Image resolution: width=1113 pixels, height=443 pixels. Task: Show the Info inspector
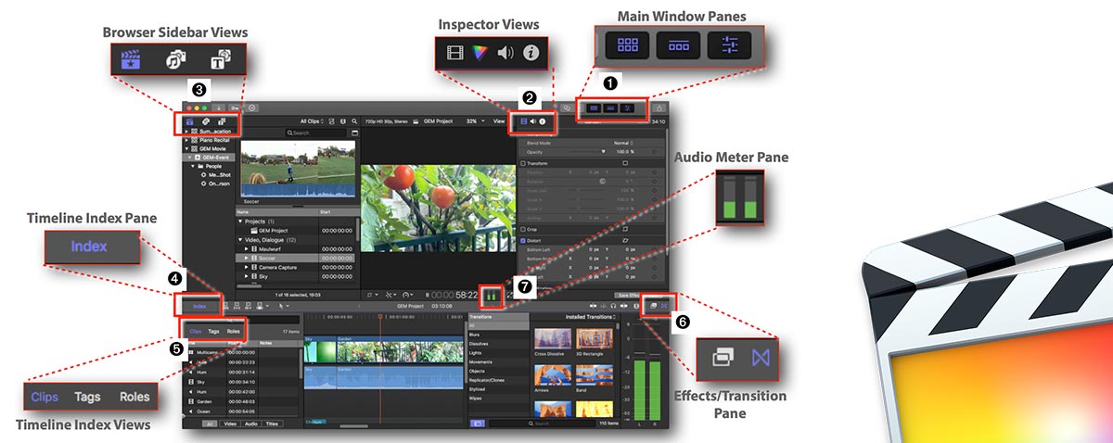pos(543,121)
